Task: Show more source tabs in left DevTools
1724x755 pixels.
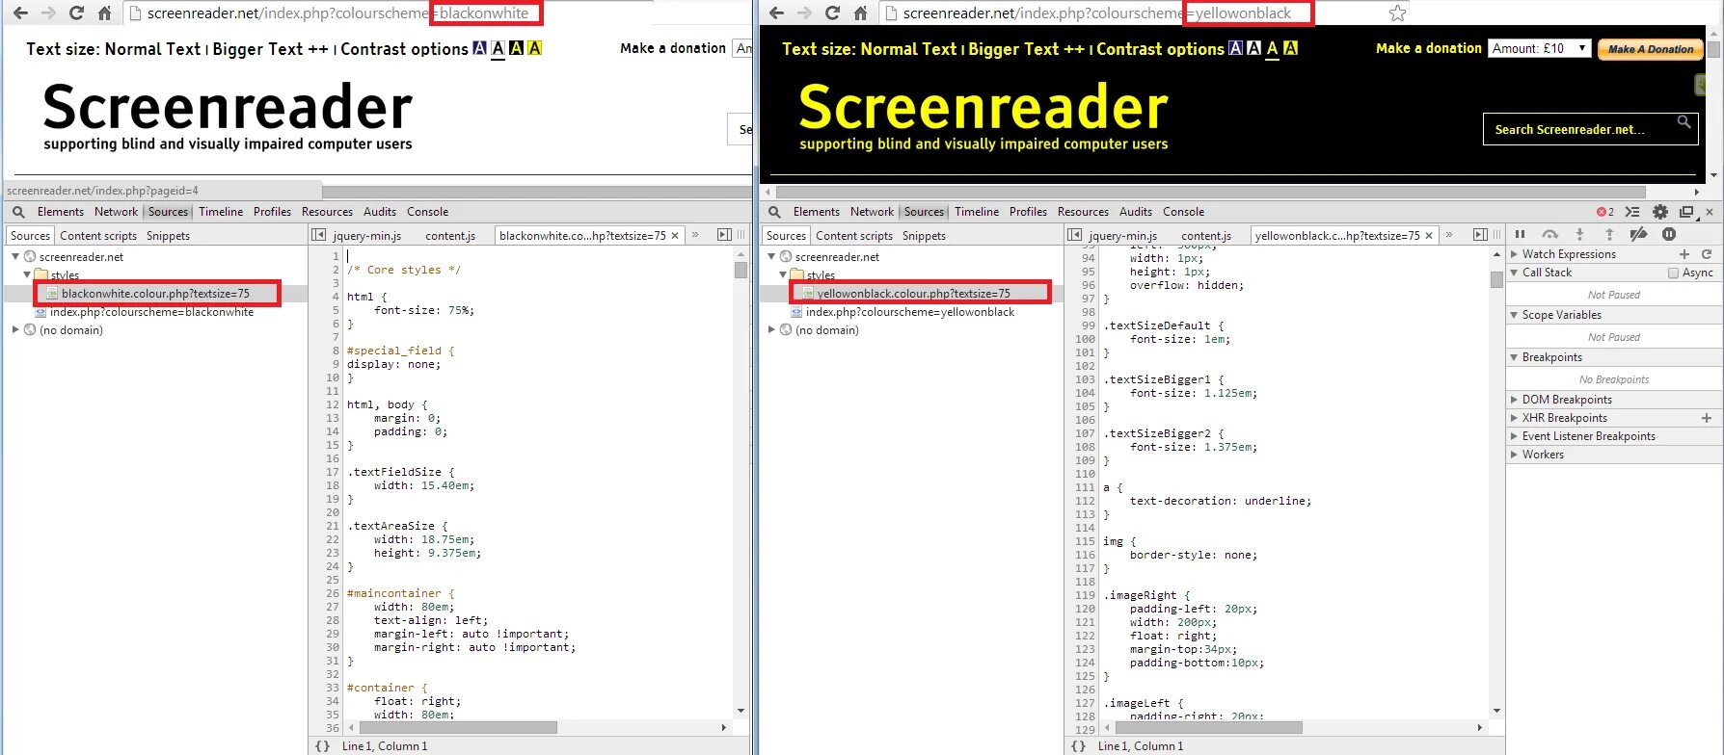Action: [695, 235]
